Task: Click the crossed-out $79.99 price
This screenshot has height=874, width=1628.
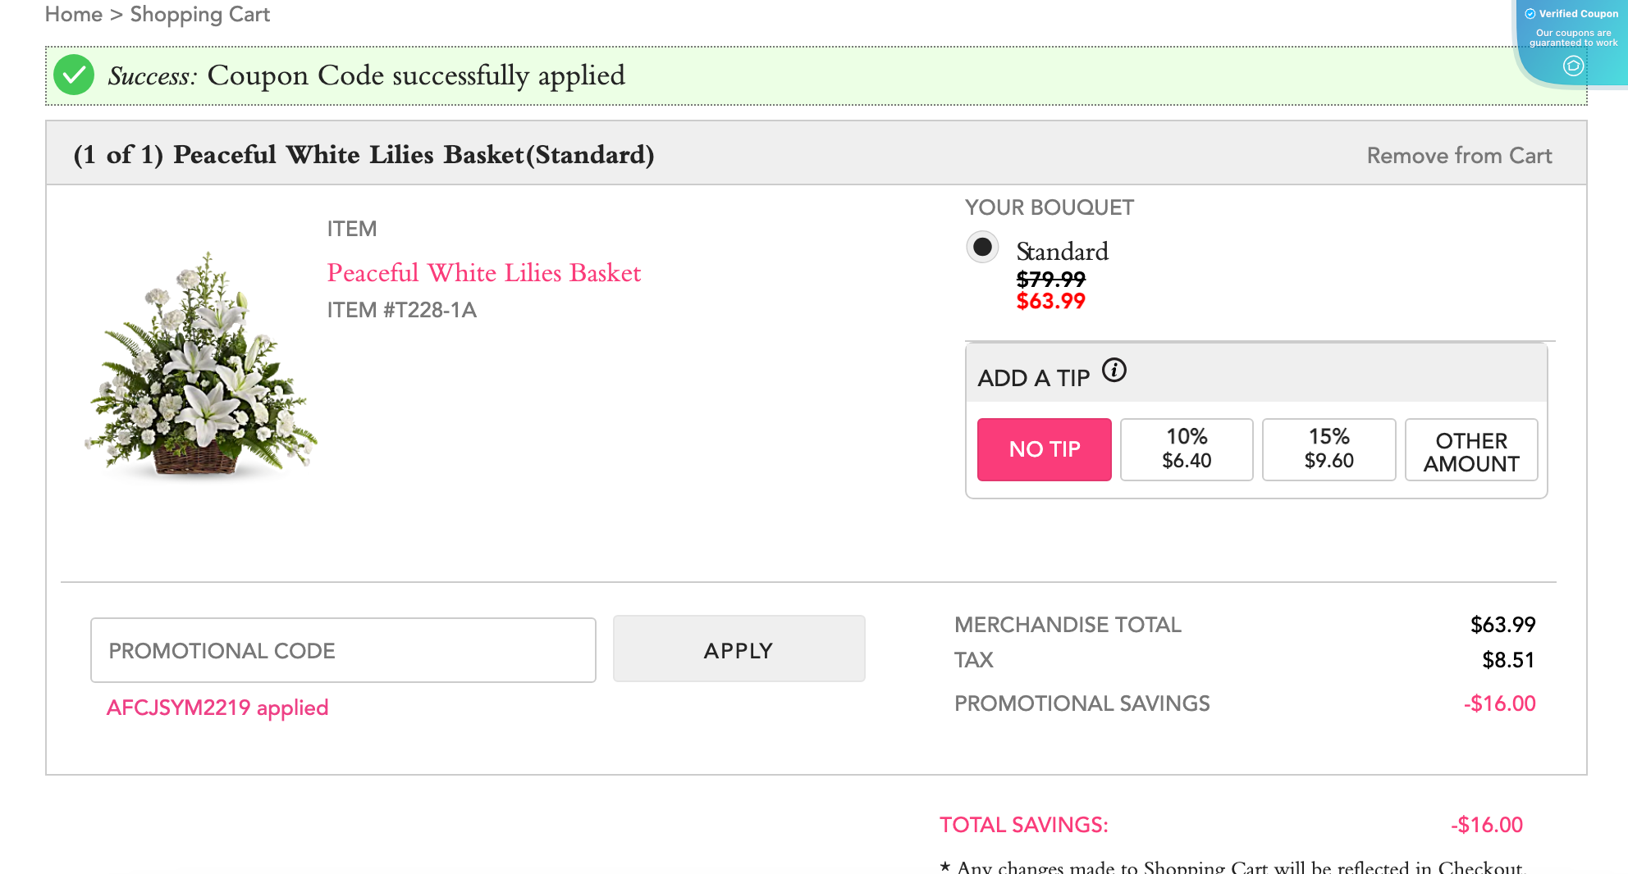Action: pyautogui.click(x=1050, y=280)
